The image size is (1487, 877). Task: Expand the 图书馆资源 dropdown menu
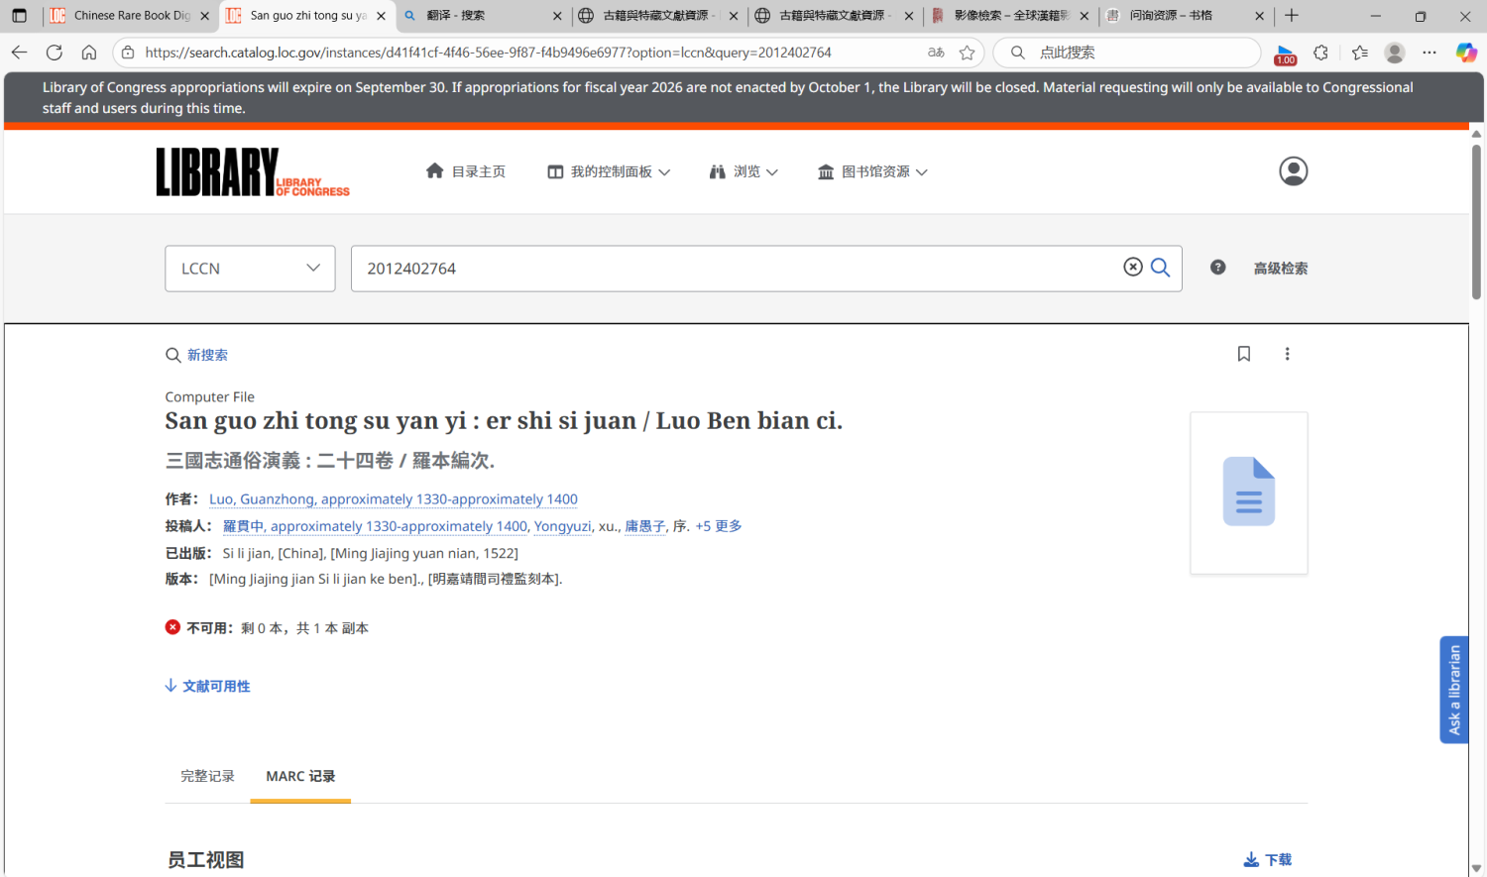(872, 172)
